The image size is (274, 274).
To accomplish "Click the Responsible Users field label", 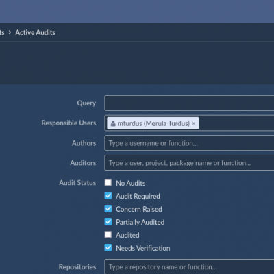I will [x=68, y=123].
